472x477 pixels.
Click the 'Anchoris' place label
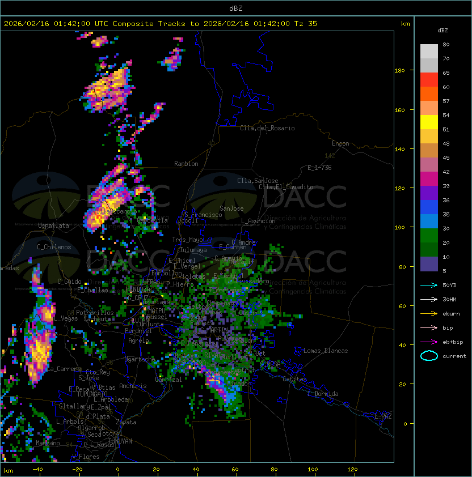pos(133,386)
